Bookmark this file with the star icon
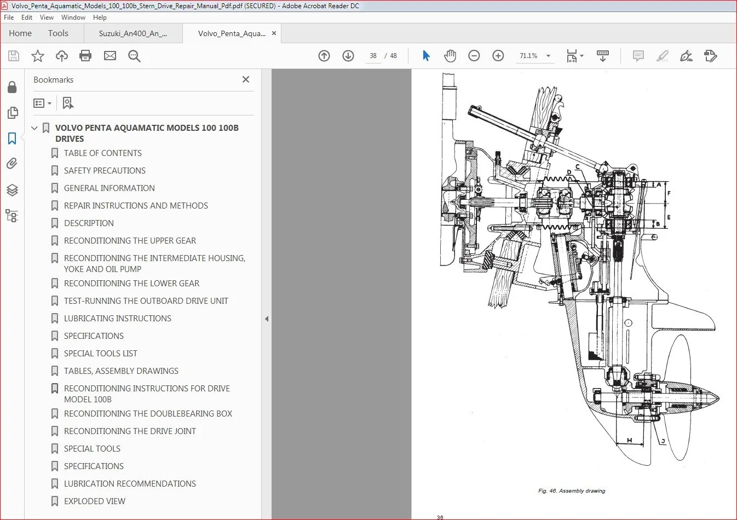 pyautogui.click(x=38, y=56)
